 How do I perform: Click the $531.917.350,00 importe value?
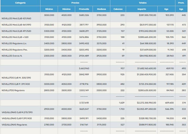(x=148, y=25)
